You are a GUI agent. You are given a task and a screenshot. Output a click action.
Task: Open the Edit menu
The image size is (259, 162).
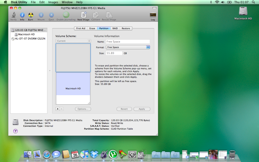42,2
